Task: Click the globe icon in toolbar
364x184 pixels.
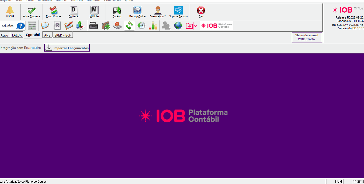Action: [178, 26]
